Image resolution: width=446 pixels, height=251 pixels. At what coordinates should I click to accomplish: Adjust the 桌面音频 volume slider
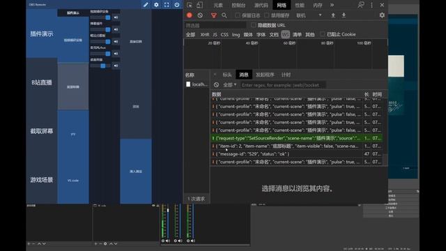tap(100, 66)
